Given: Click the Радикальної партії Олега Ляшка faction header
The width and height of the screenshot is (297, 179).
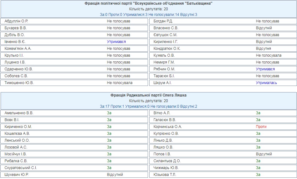Looking at the screenshot, I should (x=149, y=95).
